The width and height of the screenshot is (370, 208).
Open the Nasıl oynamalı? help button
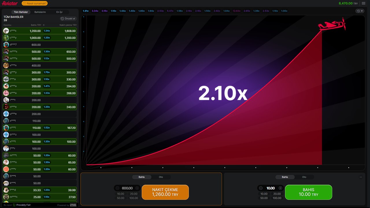click(x=35, y=3)
